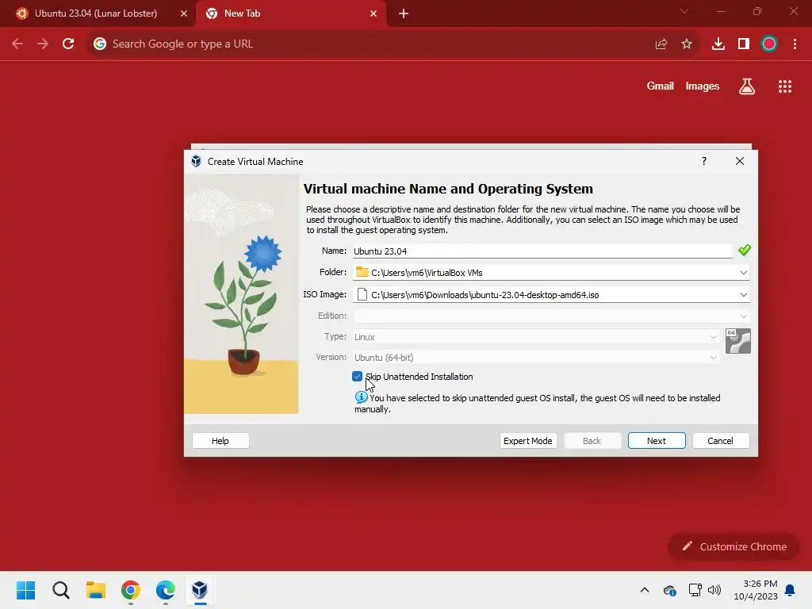Open Chrome downloads
Image resolution: width=812 pixels, height=609 pixels.
tap(718, 44)
